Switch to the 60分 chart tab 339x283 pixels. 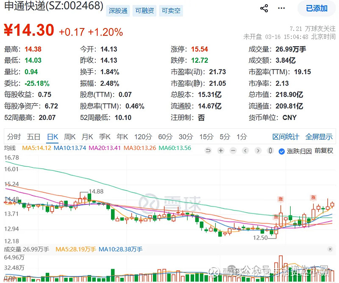click(165, 137)
